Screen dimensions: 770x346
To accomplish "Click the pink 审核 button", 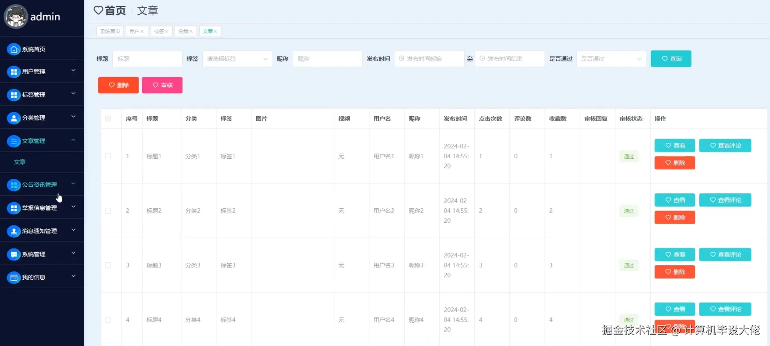I will 162,85.
